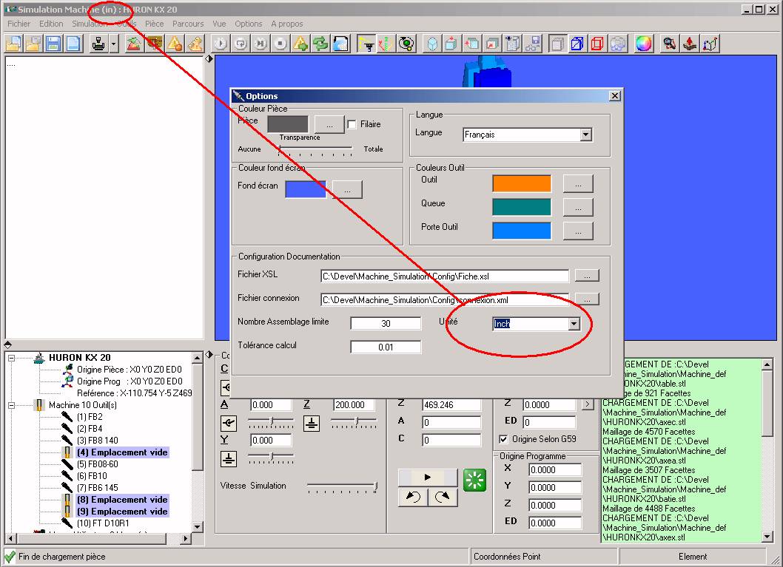Open the Langue dropdown
Viewport: 783px width, 567px height.
coord(585,135)
